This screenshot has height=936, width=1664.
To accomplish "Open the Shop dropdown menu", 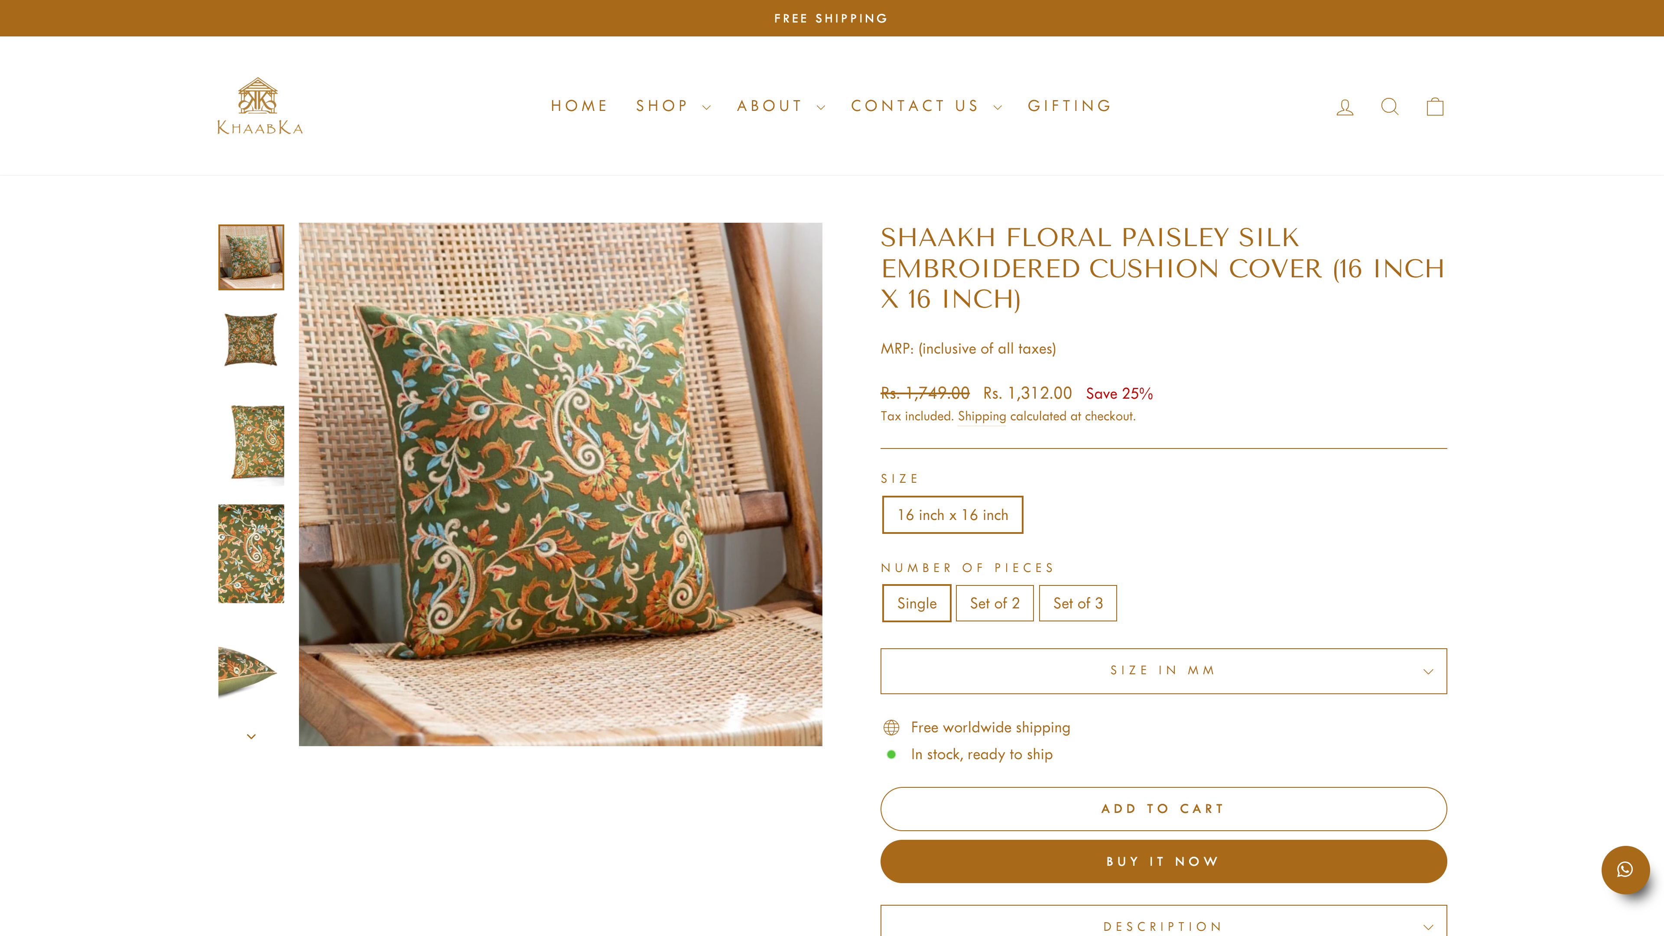I will click(x=673, y=106).
